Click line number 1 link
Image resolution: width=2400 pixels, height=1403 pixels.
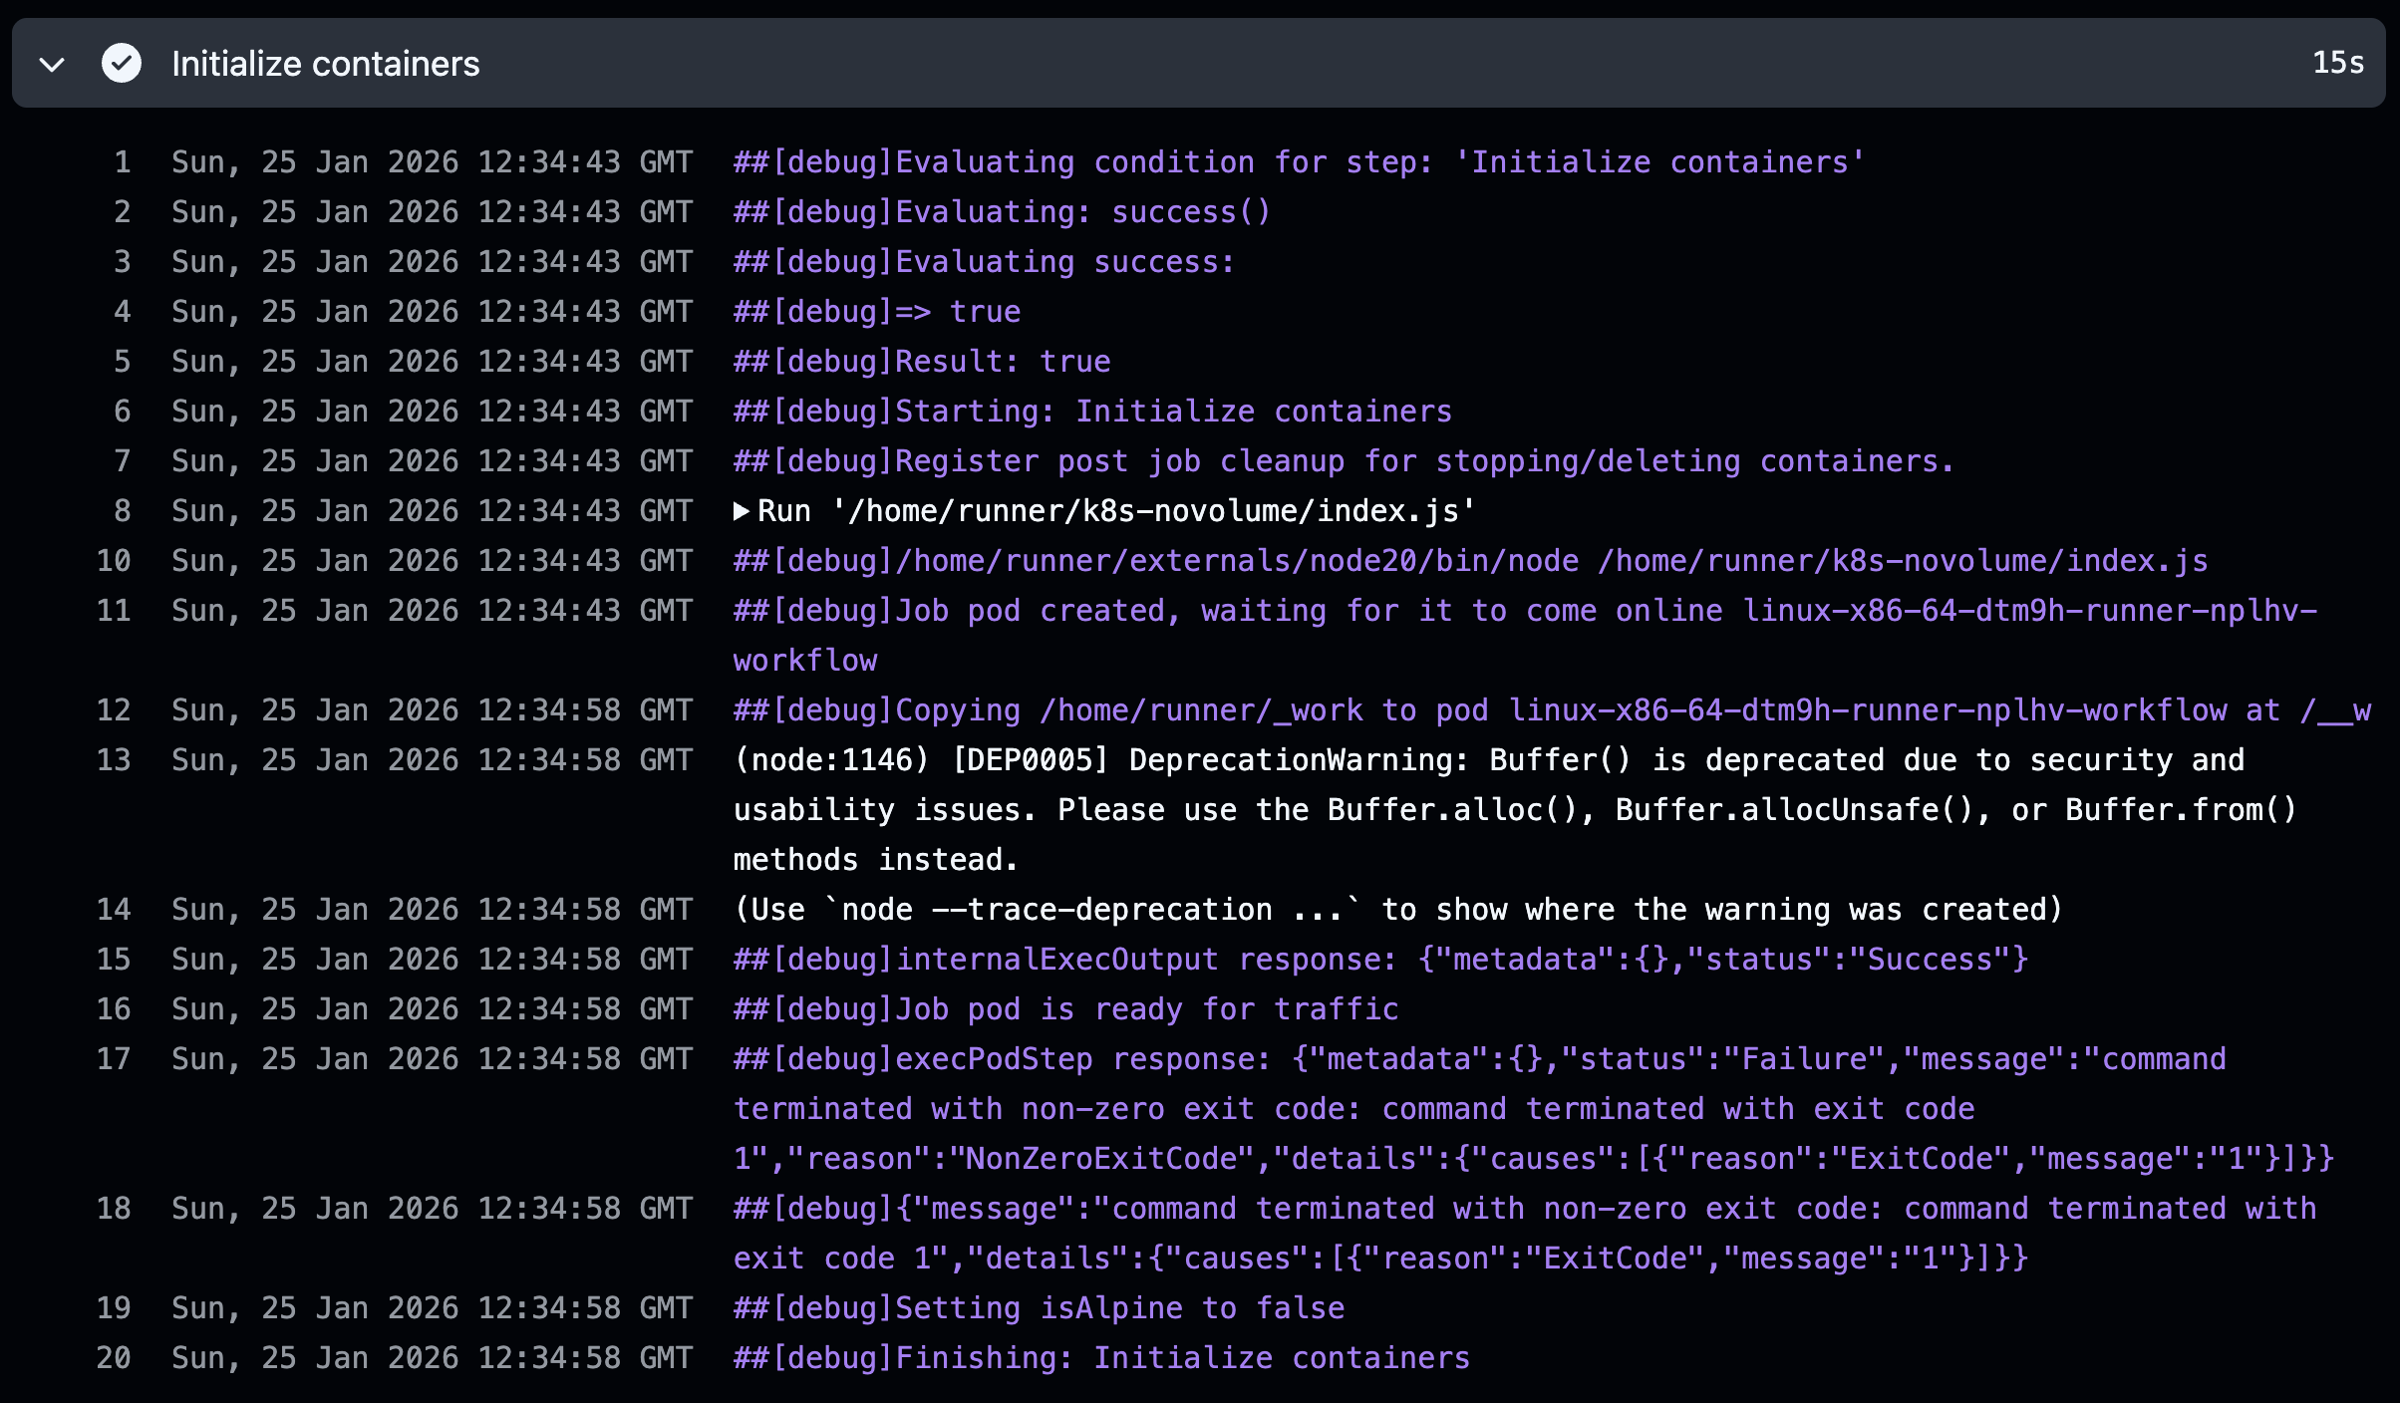coord(122,162)
